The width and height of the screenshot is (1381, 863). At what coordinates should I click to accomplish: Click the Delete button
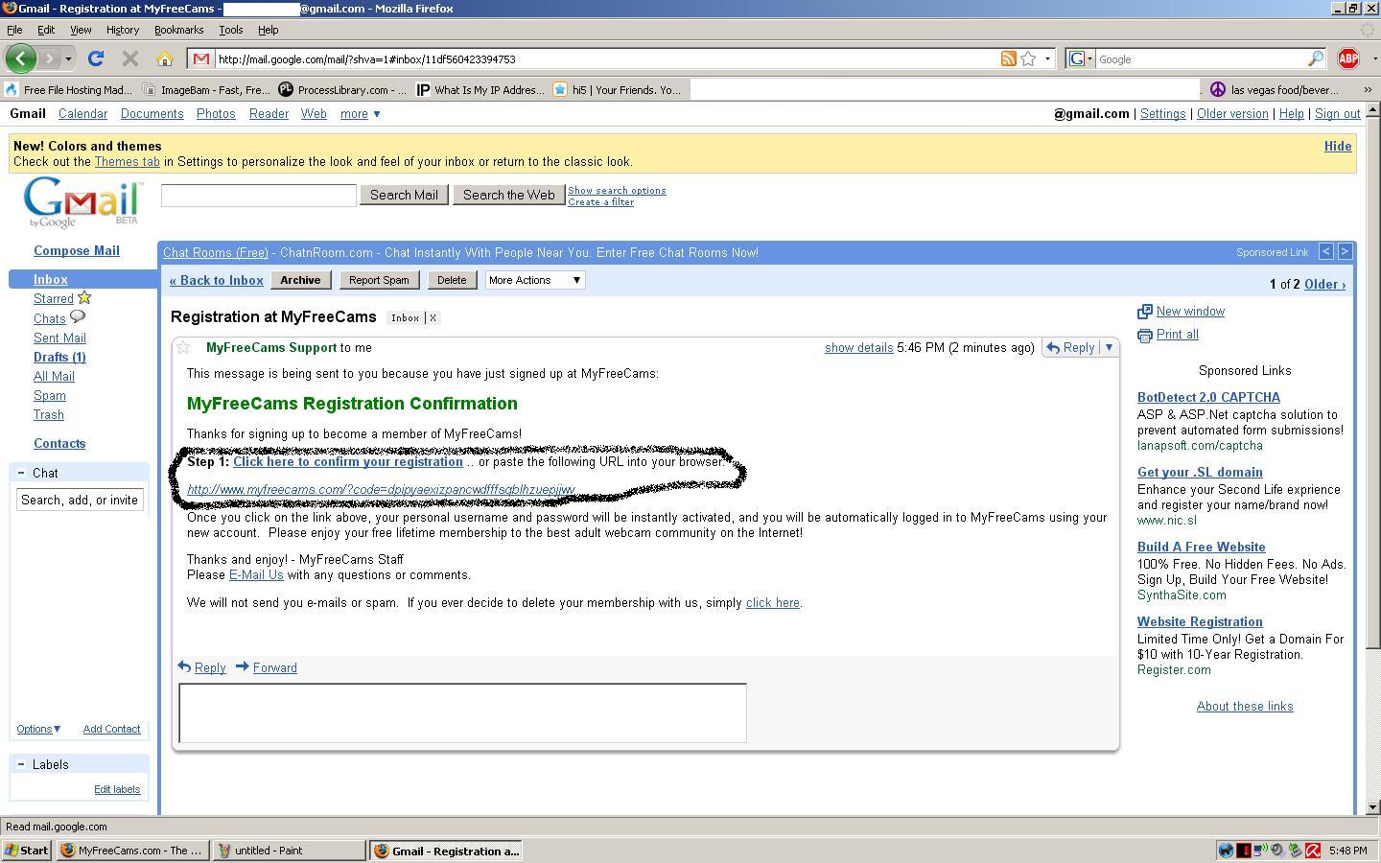(452, 280)
